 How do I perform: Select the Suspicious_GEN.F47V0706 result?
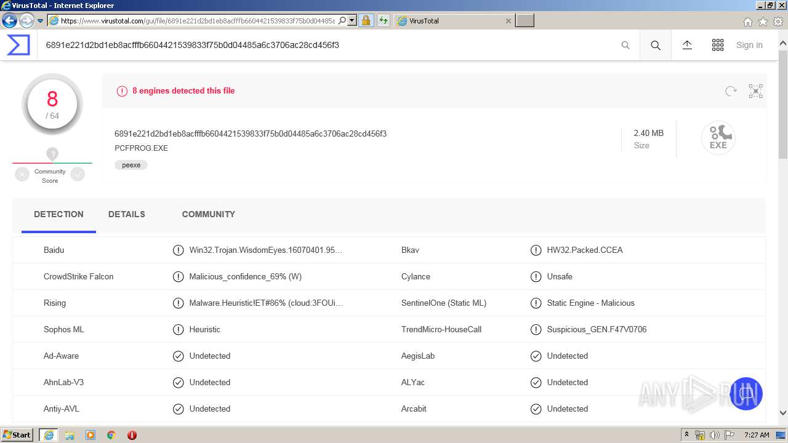click(x=597, y=329)
